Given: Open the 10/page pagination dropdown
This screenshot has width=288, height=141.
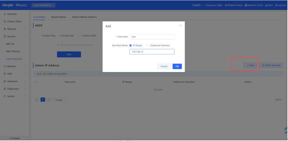Looking at the screenshot, I should (60, 100).
